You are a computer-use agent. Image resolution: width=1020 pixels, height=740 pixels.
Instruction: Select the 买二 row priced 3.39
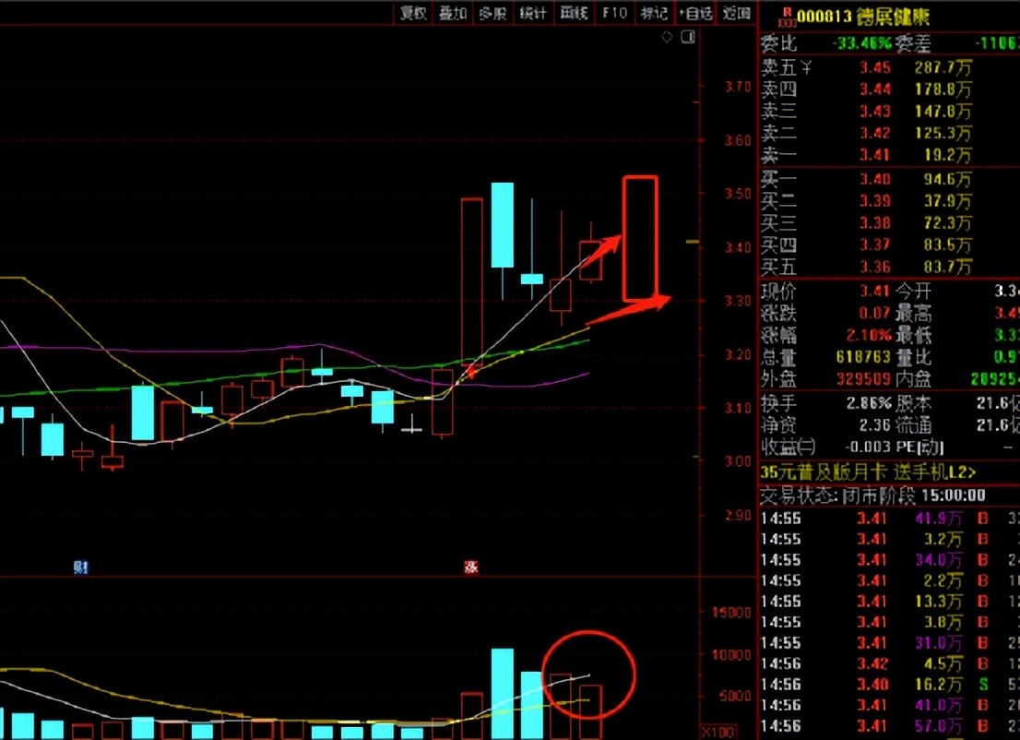tap(889, 201)
